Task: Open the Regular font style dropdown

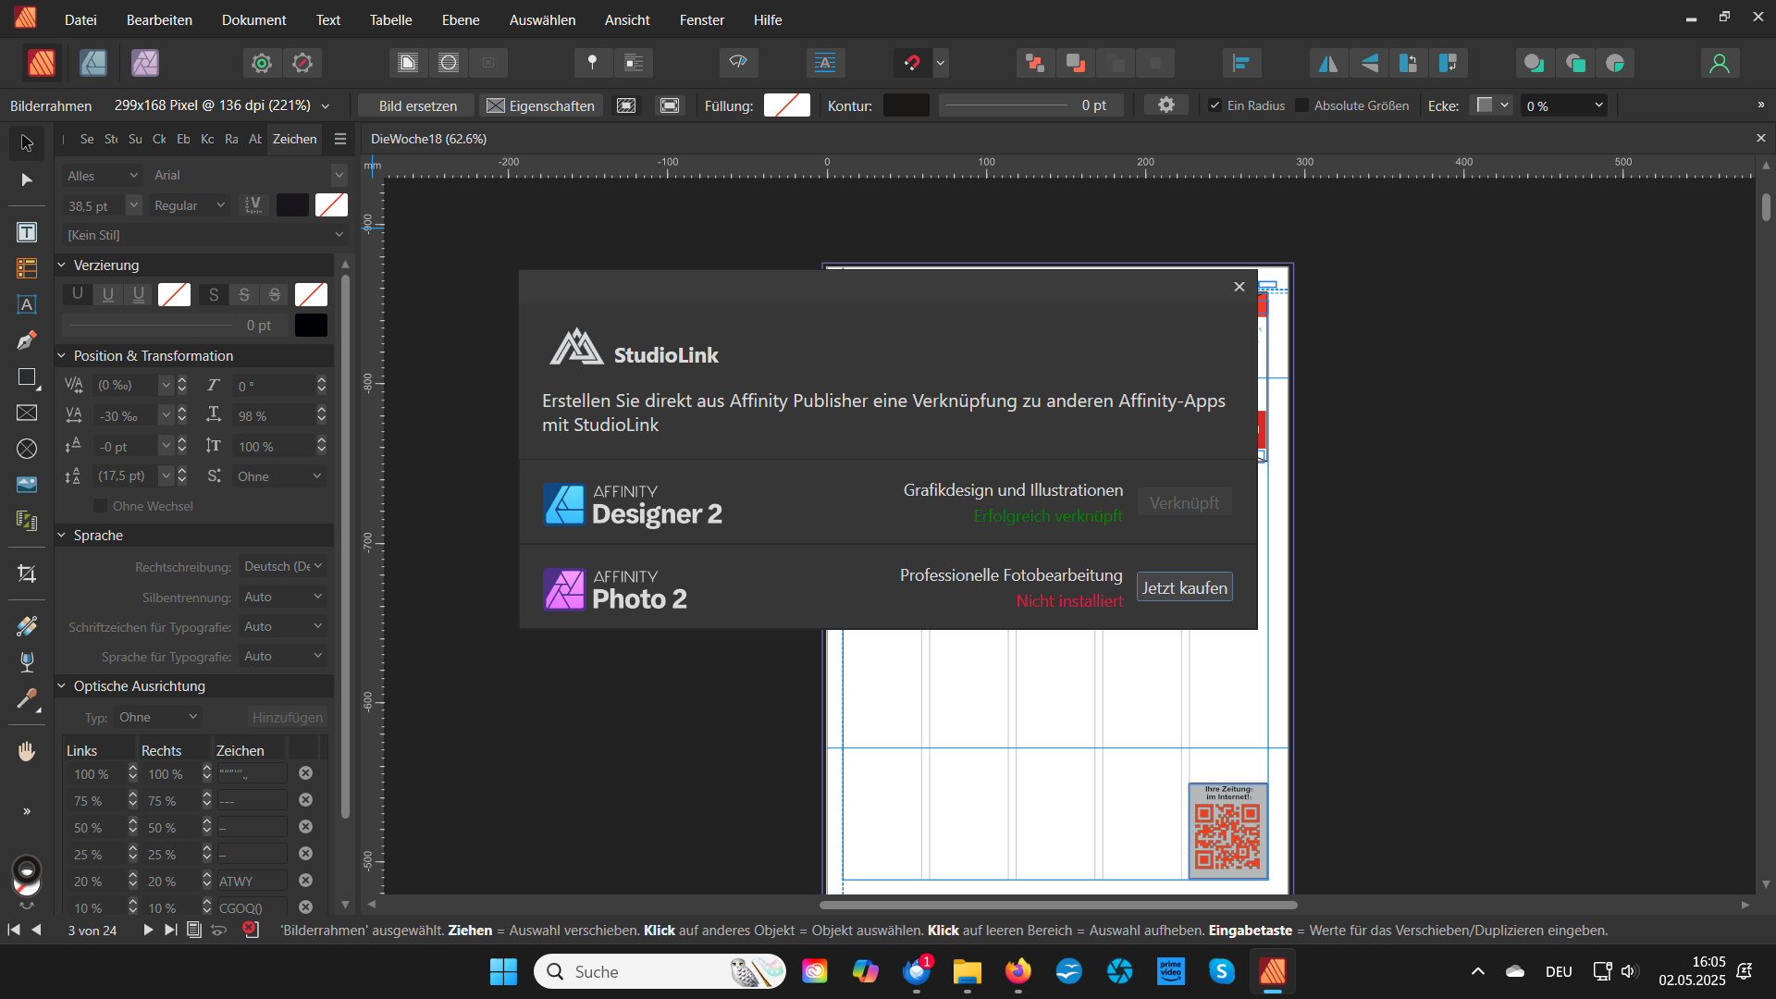Action: pos(190,205)
